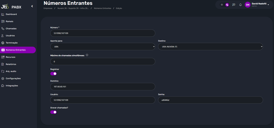
Task: Focus the Domínio input field
Action: (x=103, y=87)
